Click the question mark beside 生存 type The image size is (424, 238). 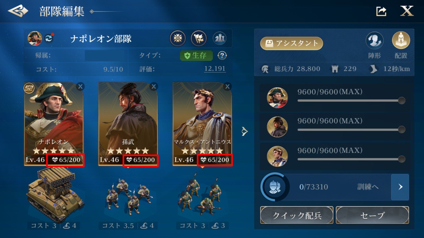(222, 56)
